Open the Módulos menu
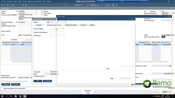The height and width of the screenshot is (98, 175). coord(30,1)
